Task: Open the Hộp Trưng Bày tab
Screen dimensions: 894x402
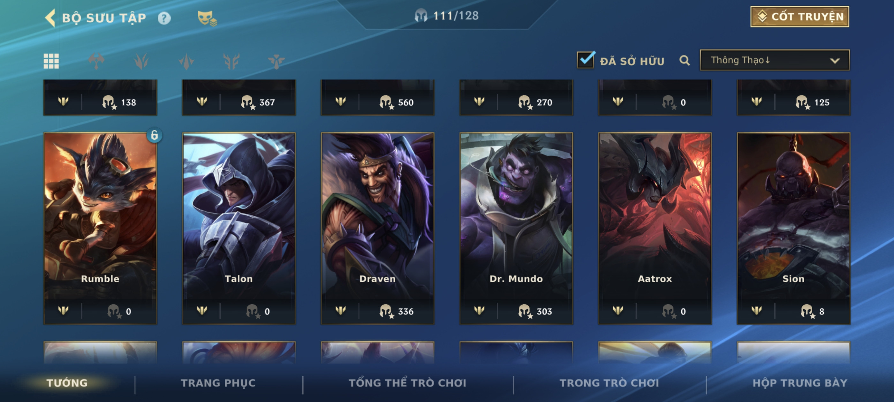Action: 800,383
